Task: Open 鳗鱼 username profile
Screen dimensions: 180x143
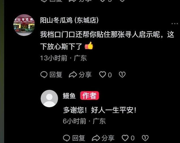Action: tap(69, 95)
